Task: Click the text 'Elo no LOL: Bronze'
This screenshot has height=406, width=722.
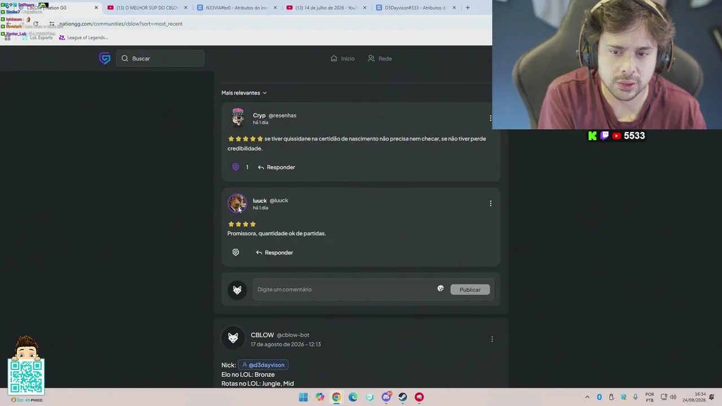Action: click(x=248, y=374)
